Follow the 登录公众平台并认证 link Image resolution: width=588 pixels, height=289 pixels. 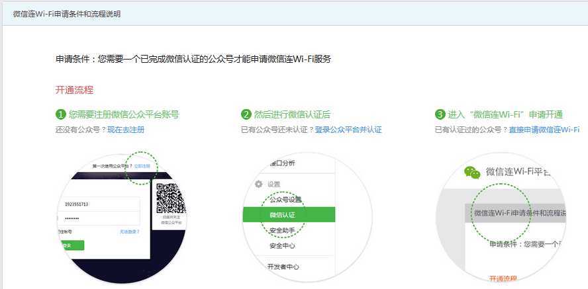point(348,130)
